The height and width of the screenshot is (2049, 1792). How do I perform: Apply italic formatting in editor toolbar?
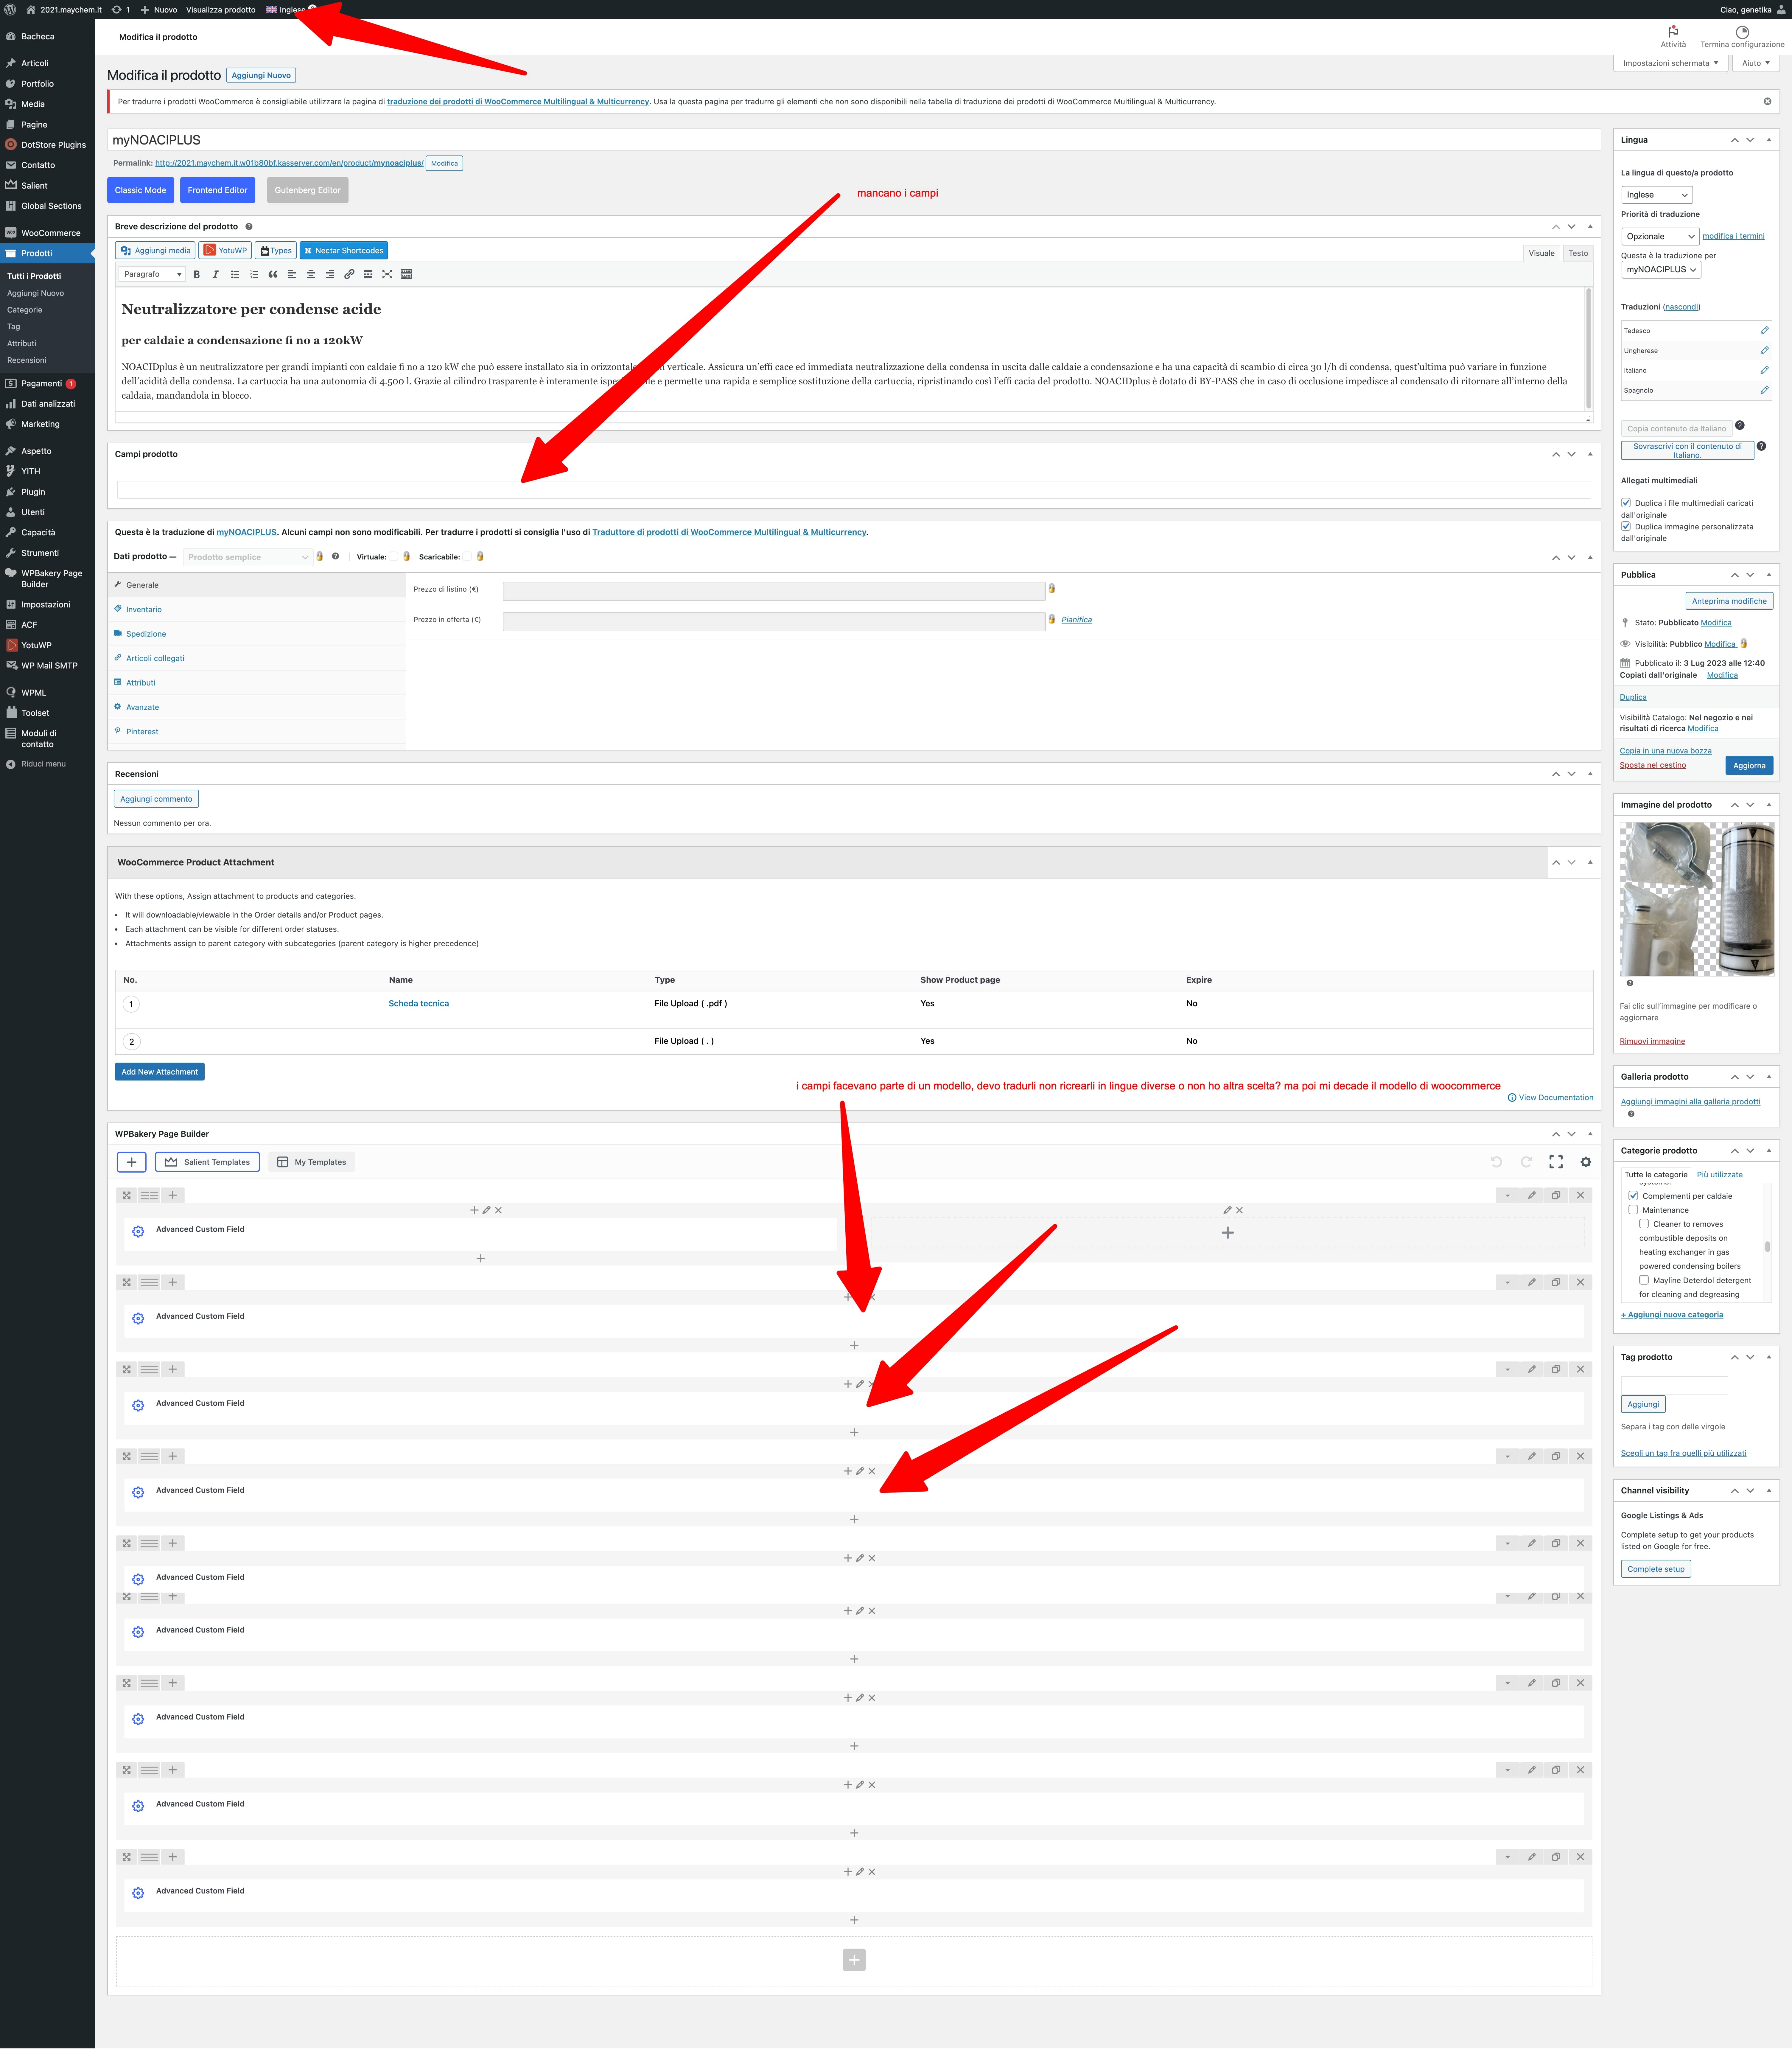215,274
